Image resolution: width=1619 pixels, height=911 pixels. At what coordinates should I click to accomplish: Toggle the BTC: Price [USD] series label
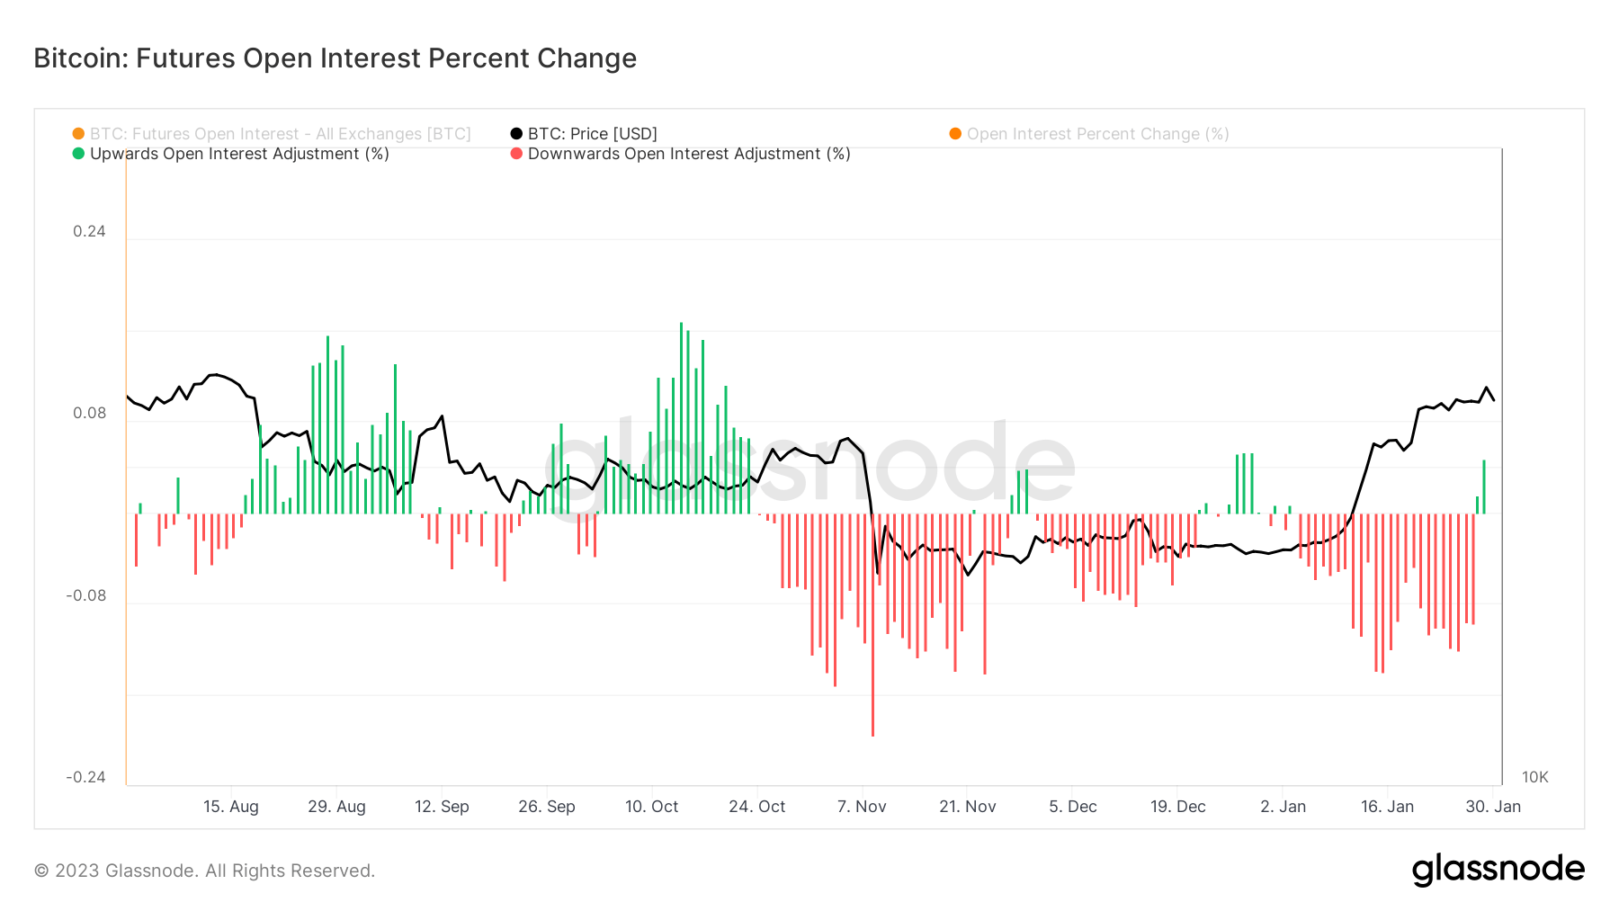(x=592, y=134)
